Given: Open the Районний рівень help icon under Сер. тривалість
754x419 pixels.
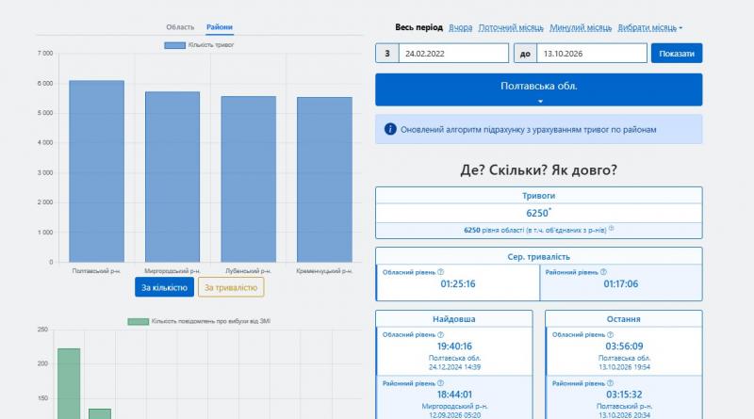Looking at the screenshot, I should 603,272.
